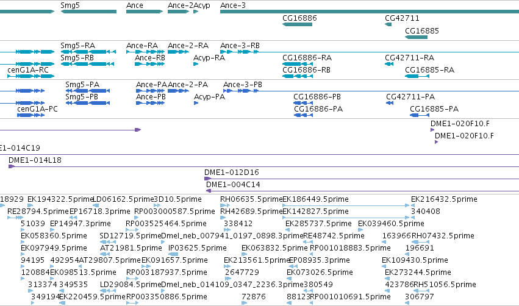Viewport: 519px width, 306px height.
Task: Click the DME1-012D16 clone label
Action: 232,173
